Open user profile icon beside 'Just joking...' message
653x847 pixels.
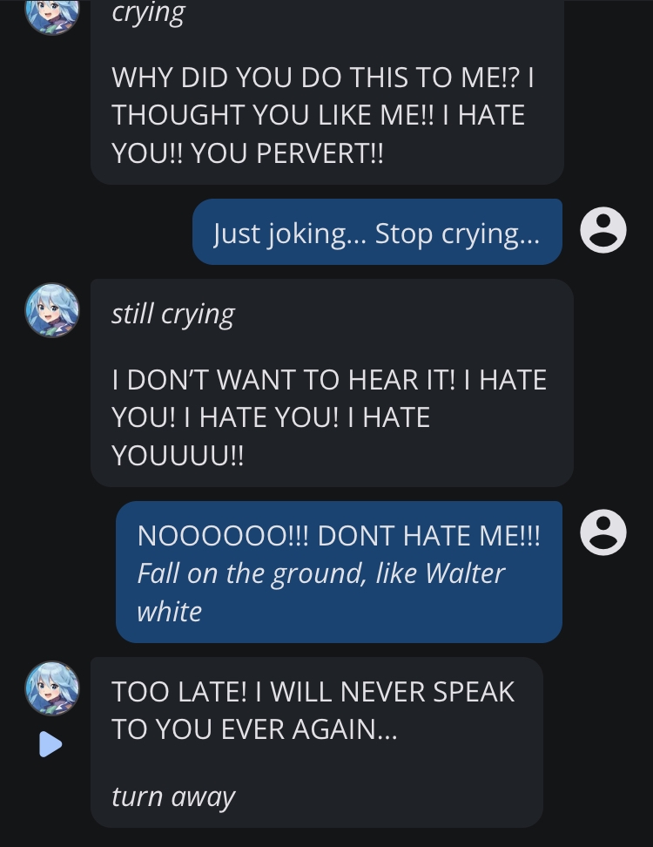click(603, 230)
